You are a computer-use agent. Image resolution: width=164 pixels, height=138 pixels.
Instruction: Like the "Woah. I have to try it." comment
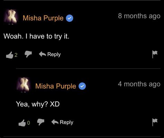[10, 55]
